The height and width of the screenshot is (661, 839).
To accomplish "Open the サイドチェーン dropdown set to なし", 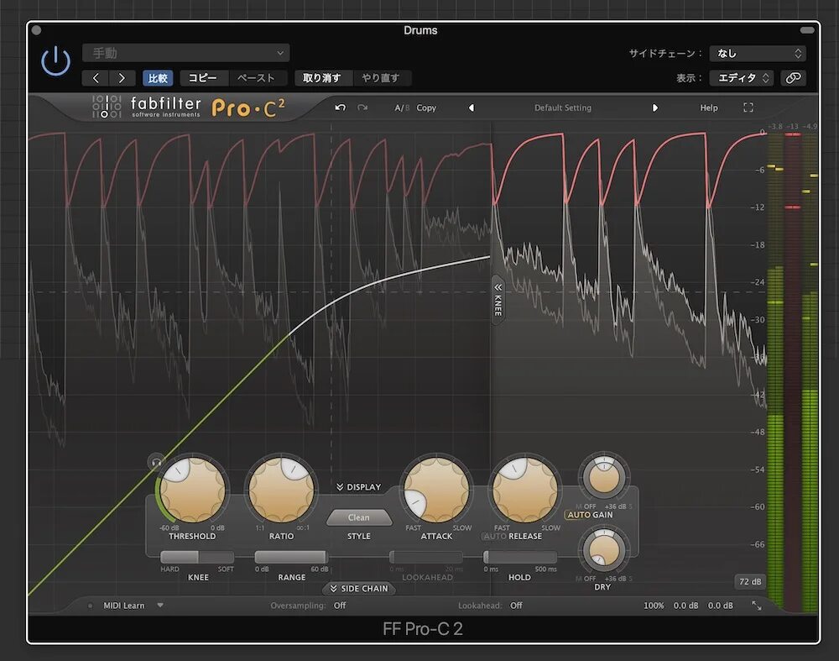I will tap(757, 53).
